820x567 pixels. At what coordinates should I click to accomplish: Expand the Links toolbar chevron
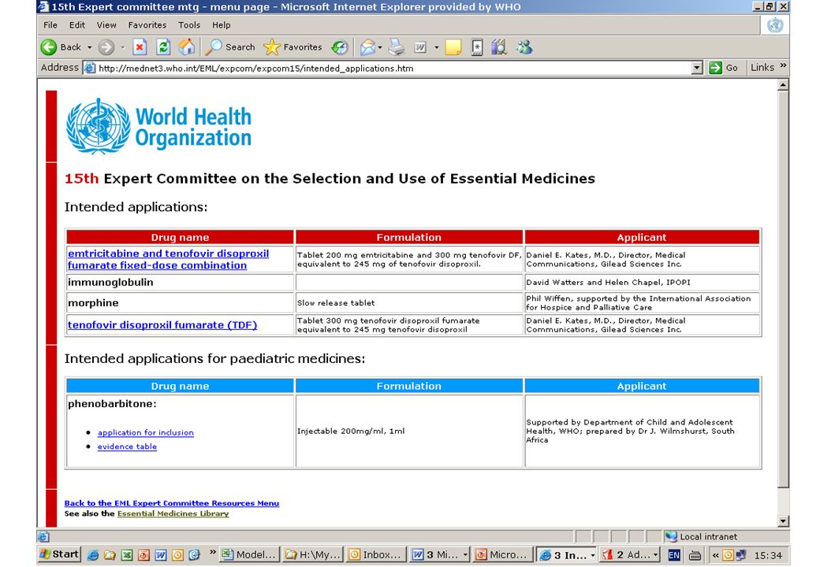tap(783, 66)
